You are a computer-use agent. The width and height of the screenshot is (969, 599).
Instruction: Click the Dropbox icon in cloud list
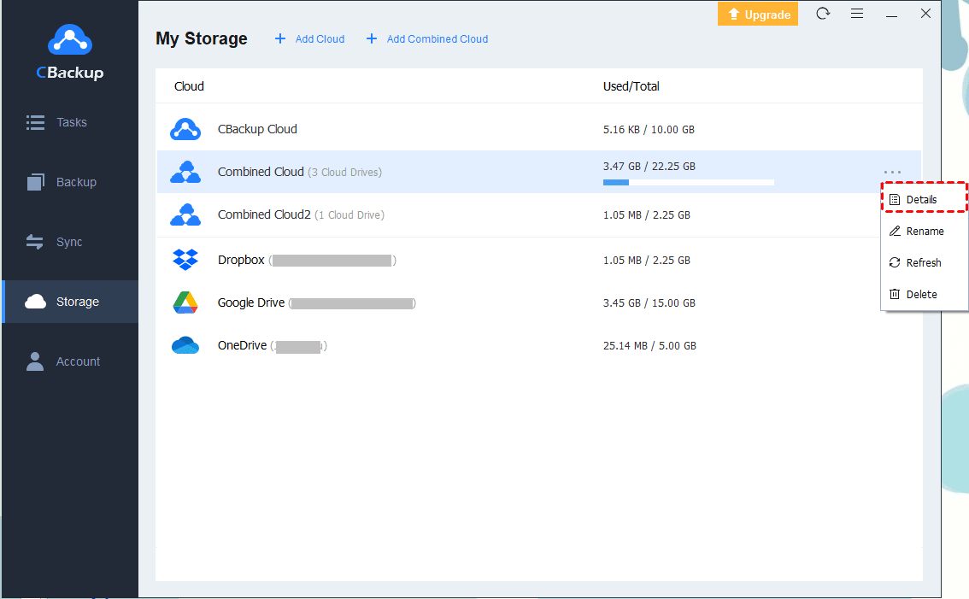pos(185,260)
